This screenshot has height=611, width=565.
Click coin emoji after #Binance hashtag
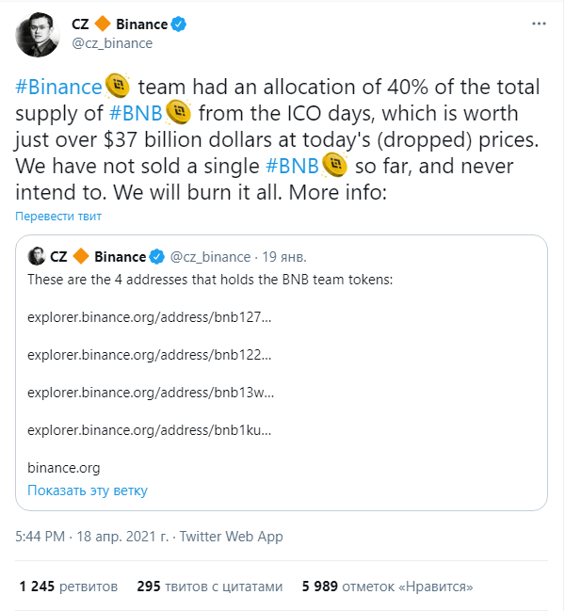point(118,86)
